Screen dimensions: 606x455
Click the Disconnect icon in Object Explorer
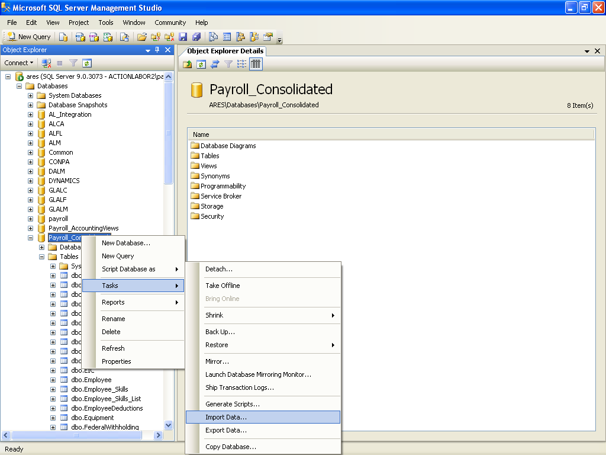pyautogui.click(x=47, y=63)
